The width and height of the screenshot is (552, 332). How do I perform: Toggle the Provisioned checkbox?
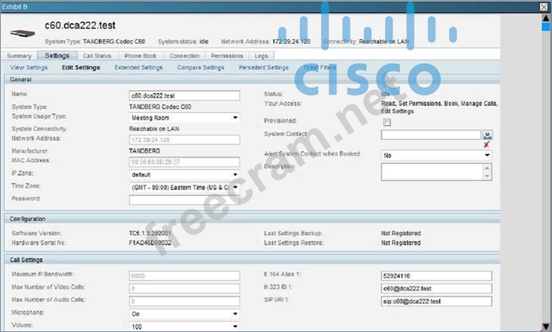click(387, 122)
